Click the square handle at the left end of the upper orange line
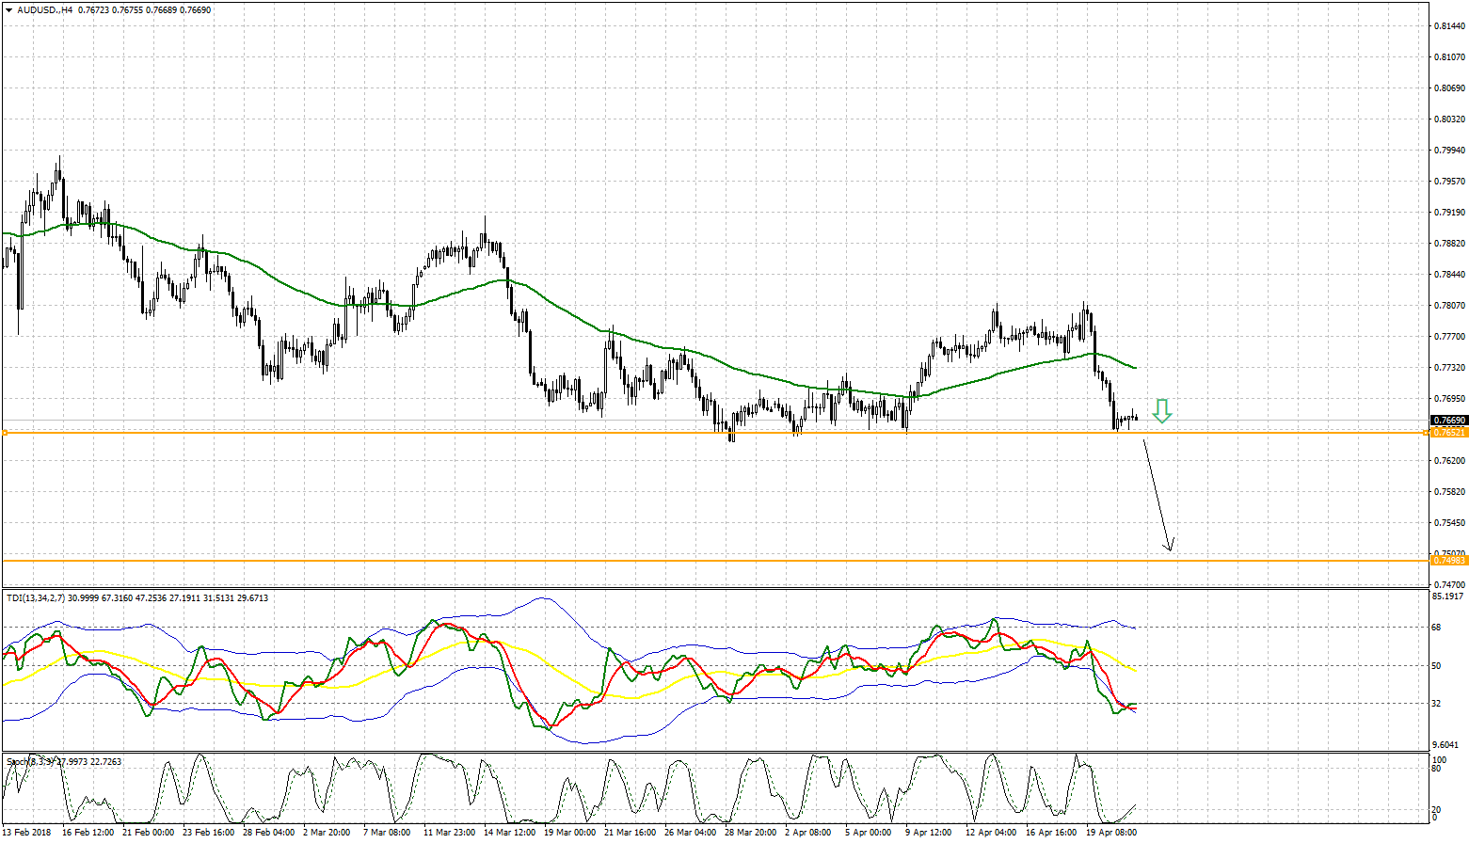Viewport: 1469px width, 843px height. pos(5,433)
